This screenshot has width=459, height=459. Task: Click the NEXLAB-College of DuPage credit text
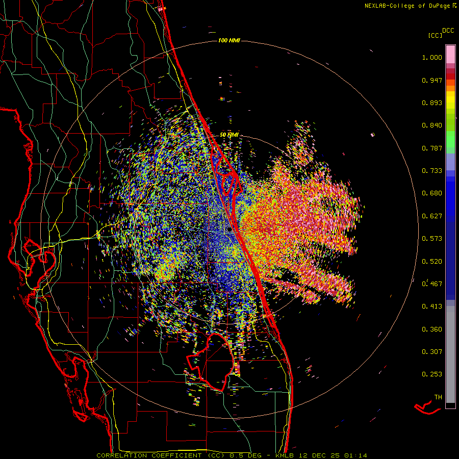tap(407, 6)
